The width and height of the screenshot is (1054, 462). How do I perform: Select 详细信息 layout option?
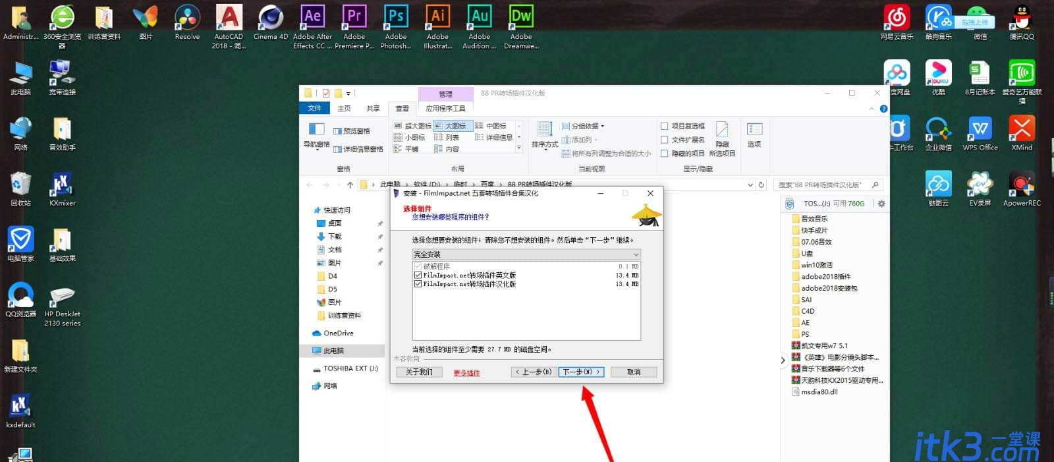tap(494, 137)
